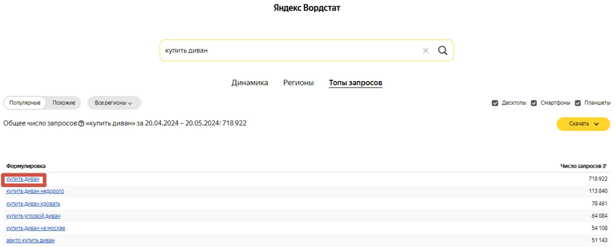
Task: Click the 113 840 request count
Action: click(598, 191)
